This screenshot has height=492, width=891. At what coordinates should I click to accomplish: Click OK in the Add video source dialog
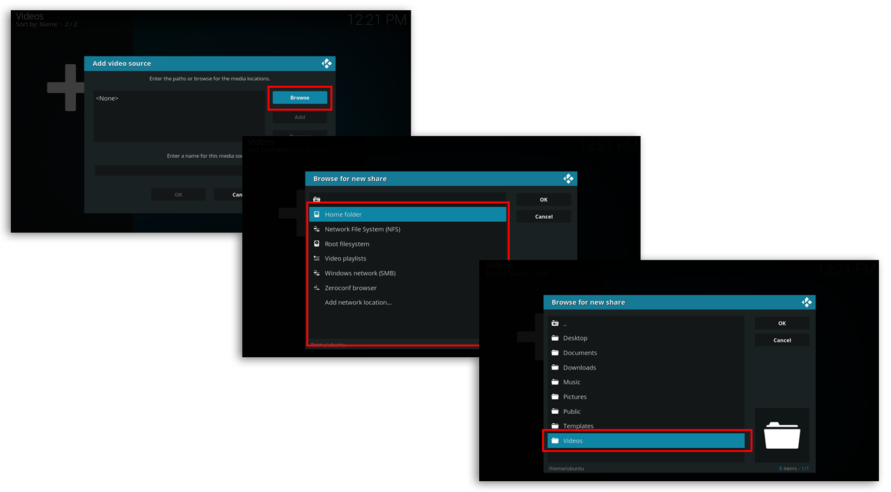pyautogui.click(x=178, y=195)
